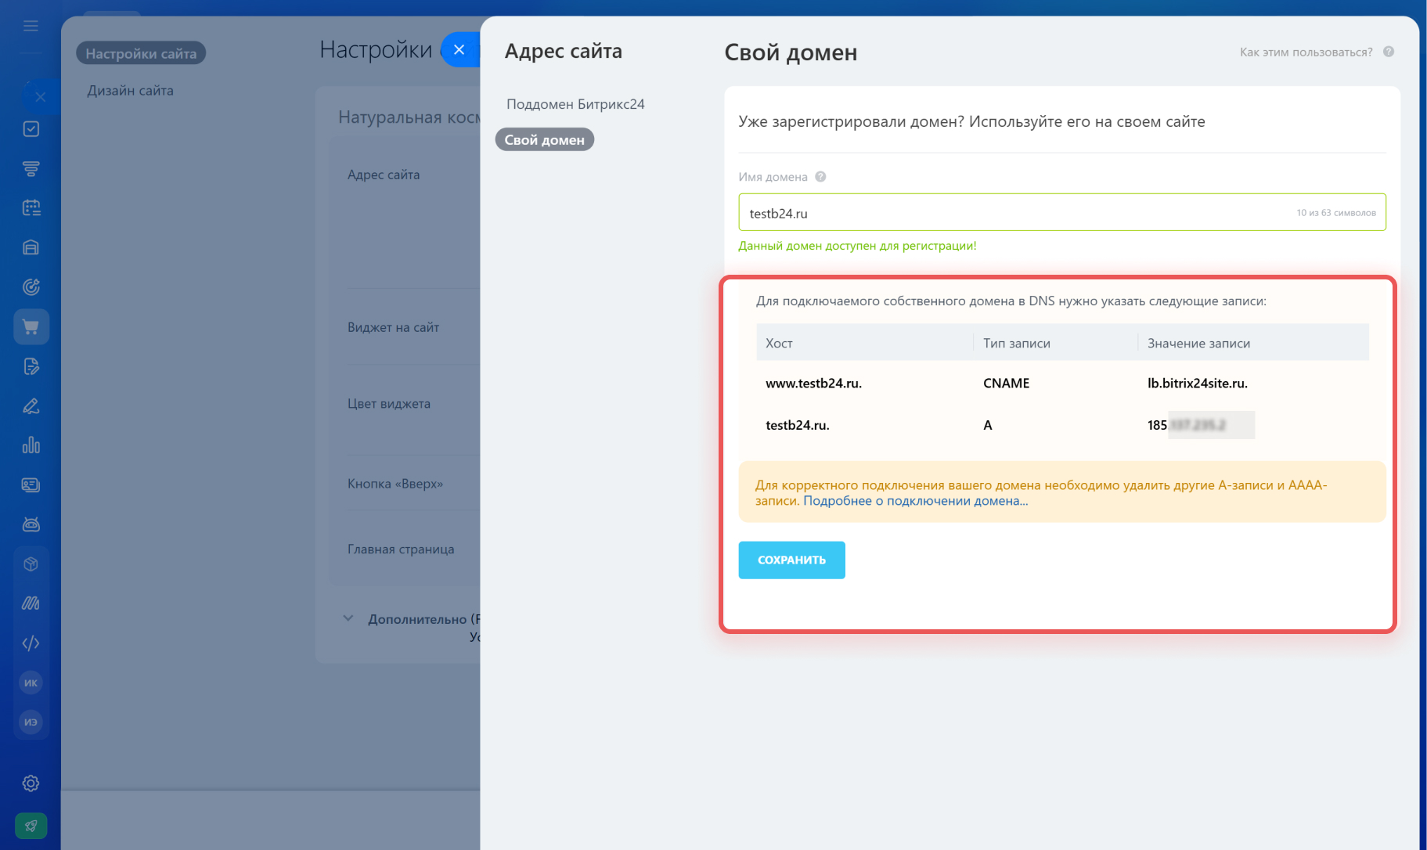
Task: Open the gear settings icon in sidebar
Action: pos(31,783)
